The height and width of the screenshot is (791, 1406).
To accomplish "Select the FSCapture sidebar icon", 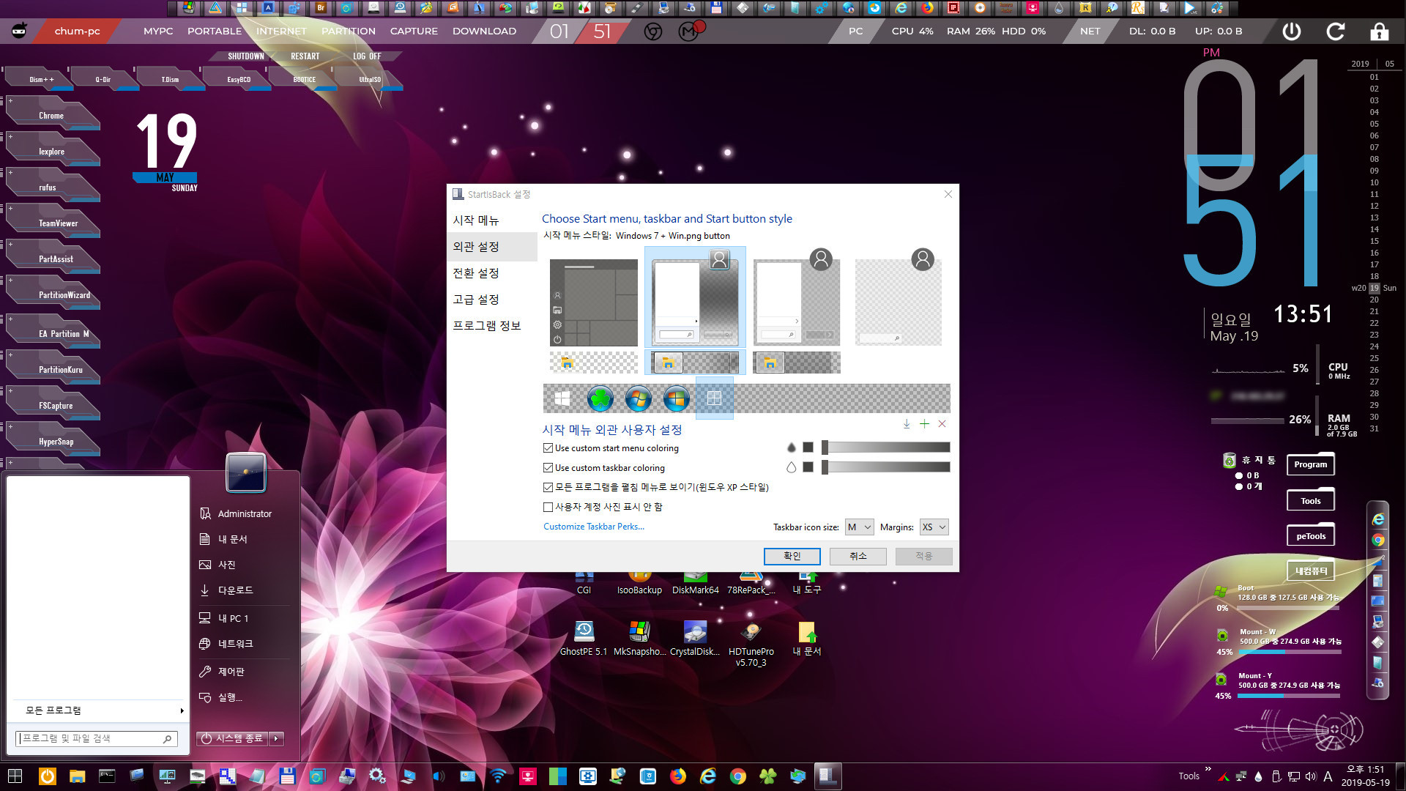I will point(53,405).
